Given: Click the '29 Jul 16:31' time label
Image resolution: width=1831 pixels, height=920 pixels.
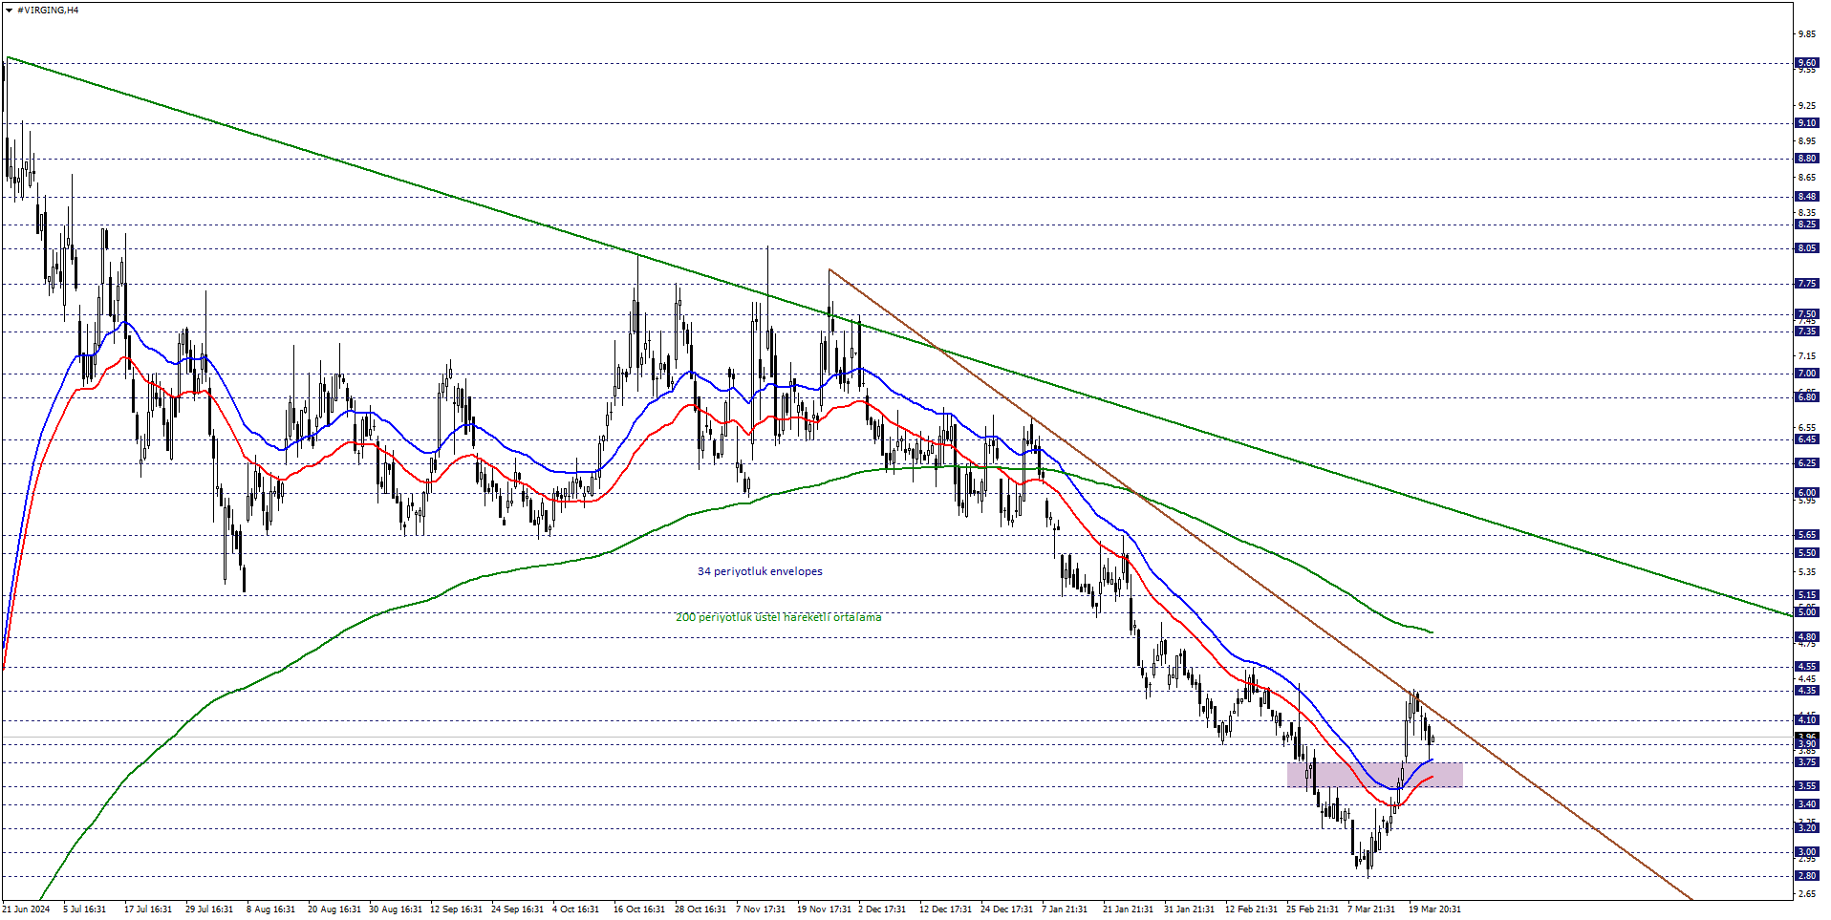Looking at the screenshot, I should [209, 909].
